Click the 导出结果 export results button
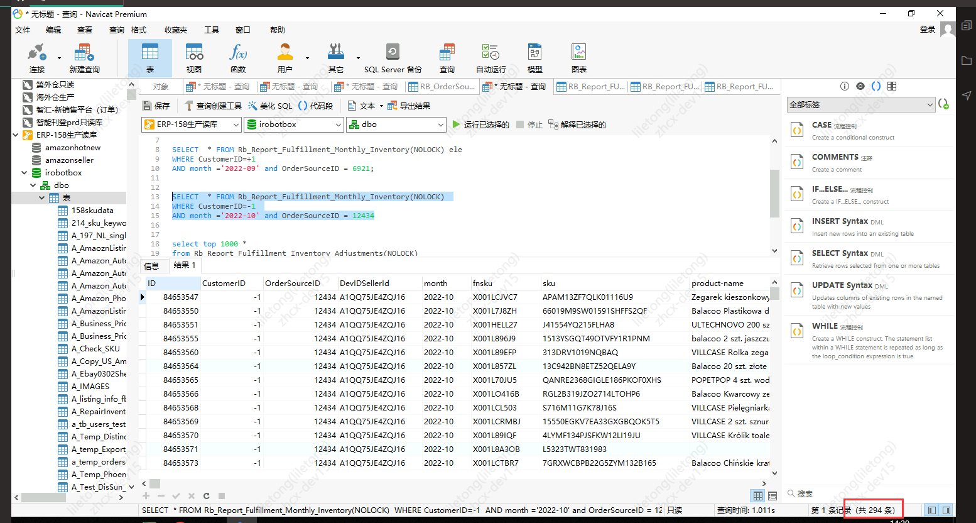 click(409, 106)
